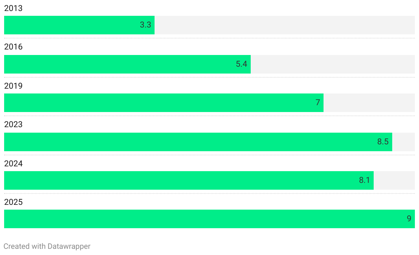
Task: Select the 8.5 value label
Action: 383,142
